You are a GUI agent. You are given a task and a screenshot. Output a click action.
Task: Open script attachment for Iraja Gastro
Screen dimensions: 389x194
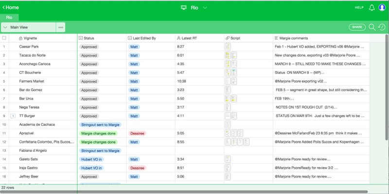tap(228, 168)
